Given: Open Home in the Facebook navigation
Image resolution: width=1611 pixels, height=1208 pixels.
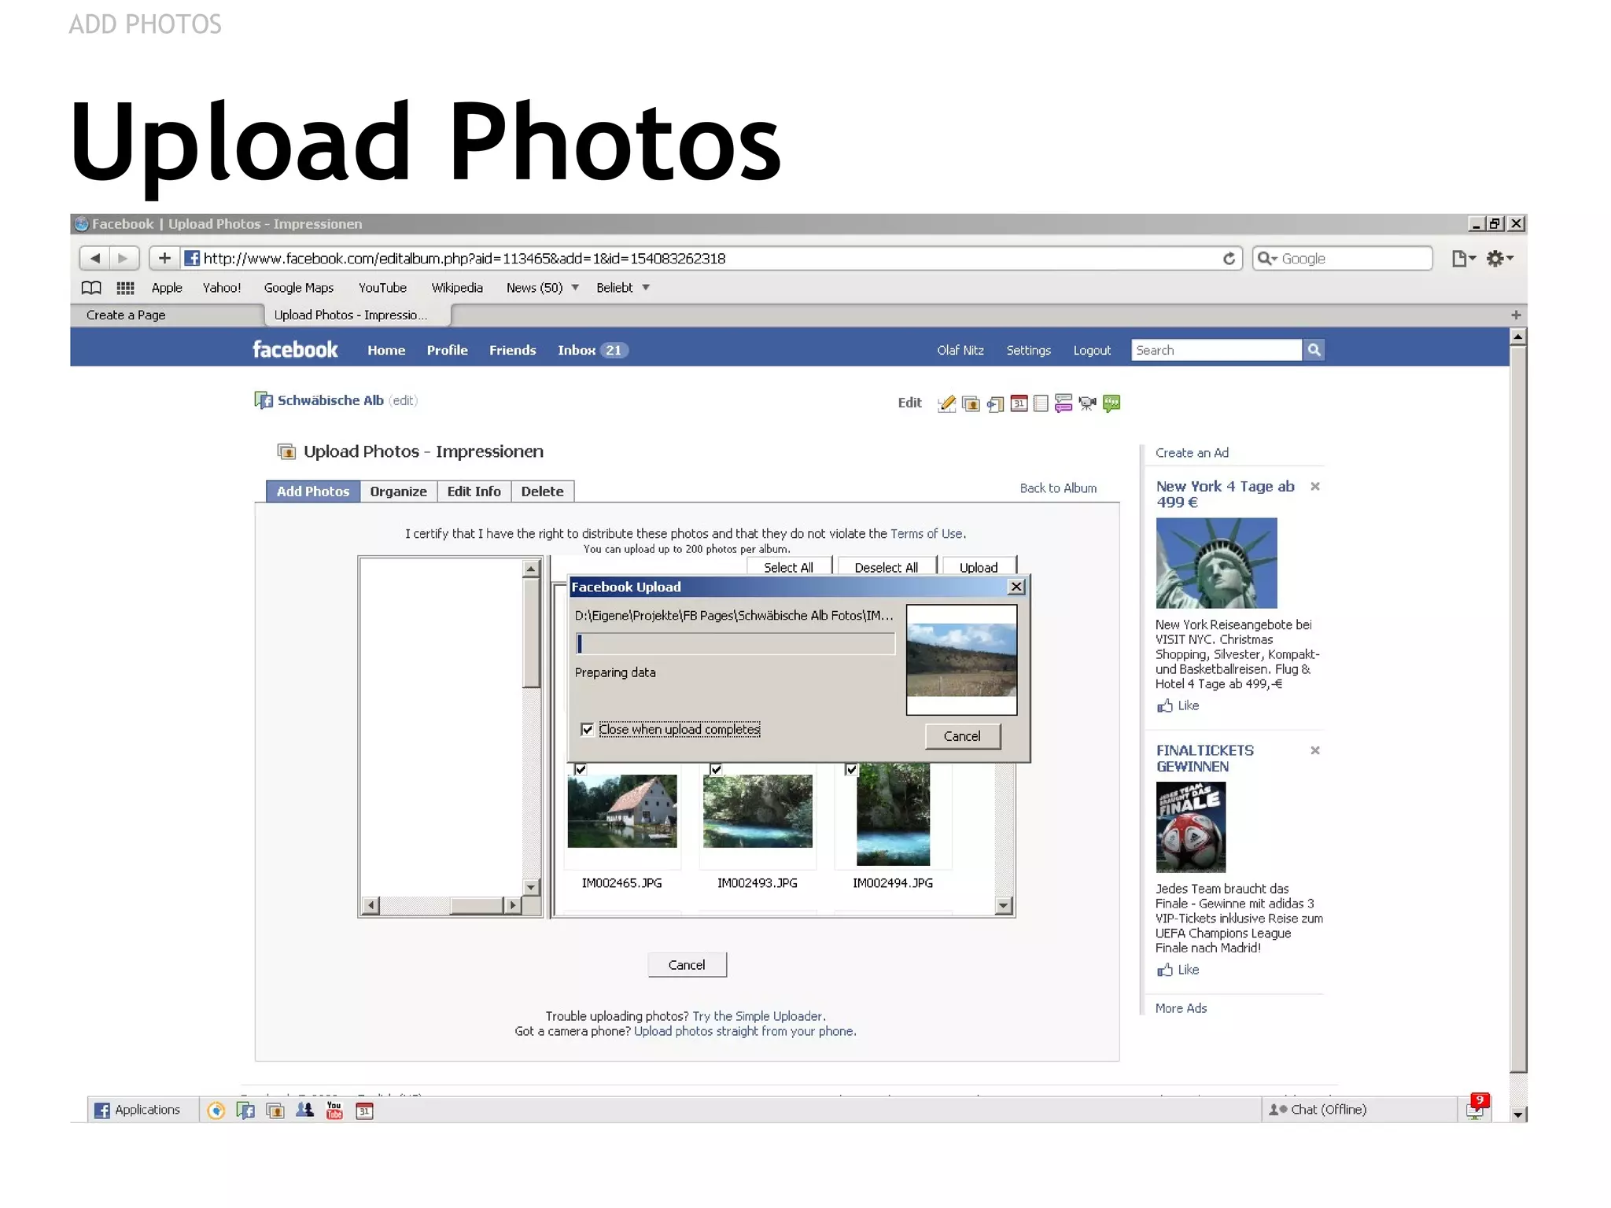Looking at the screenshot, I should click(386, 350).
